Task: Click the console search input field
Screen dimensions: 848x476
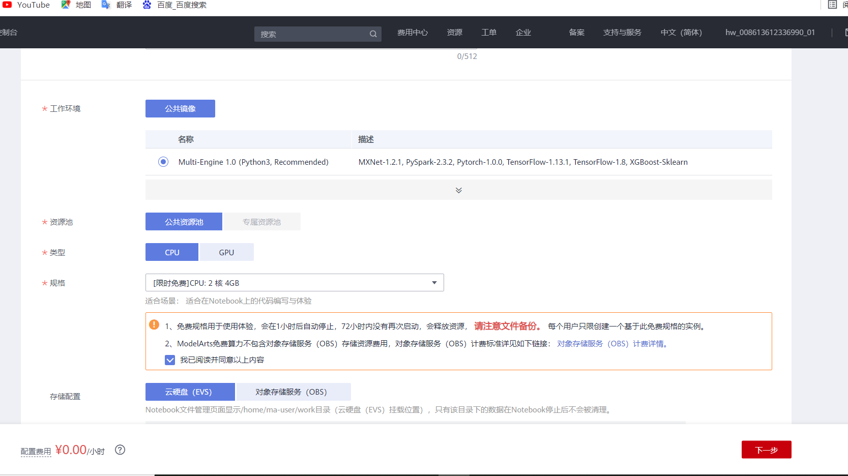Action: click(311, 34)
